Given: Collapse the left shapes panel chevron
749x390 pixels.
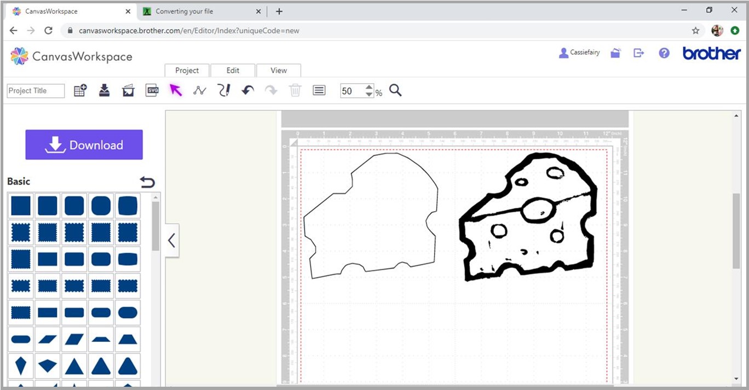Looking at the screenshot, I should click(x=171, y=240).
